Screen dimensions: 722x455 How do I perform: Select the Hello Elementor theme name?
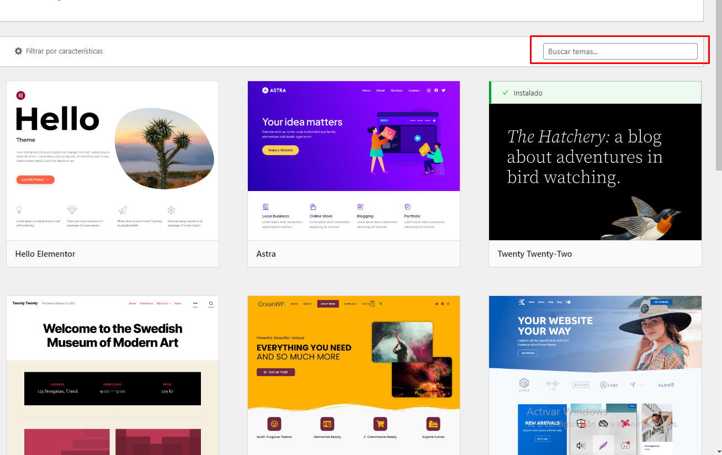tap(45, 254)
